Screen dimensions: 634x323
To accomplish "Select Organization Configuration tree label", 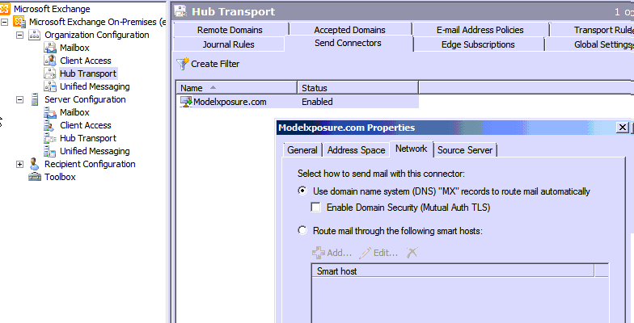I will tap(97, 35).
